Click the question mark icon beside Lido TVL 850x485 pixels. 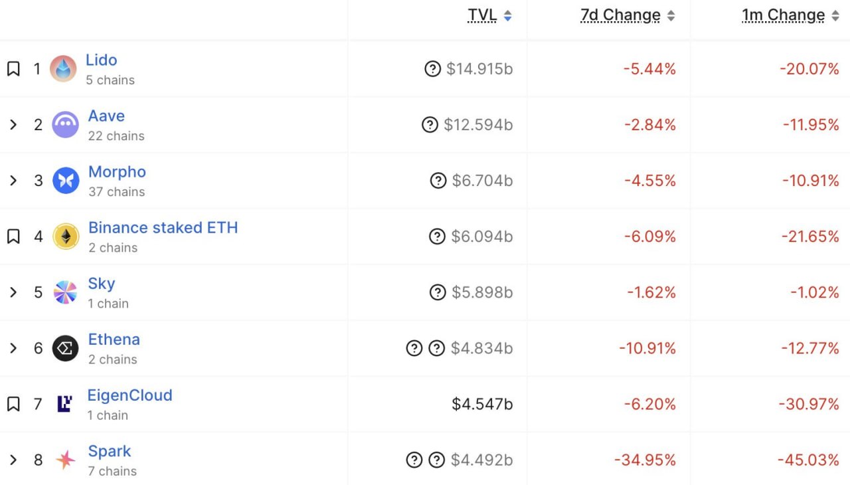(432, 68)
